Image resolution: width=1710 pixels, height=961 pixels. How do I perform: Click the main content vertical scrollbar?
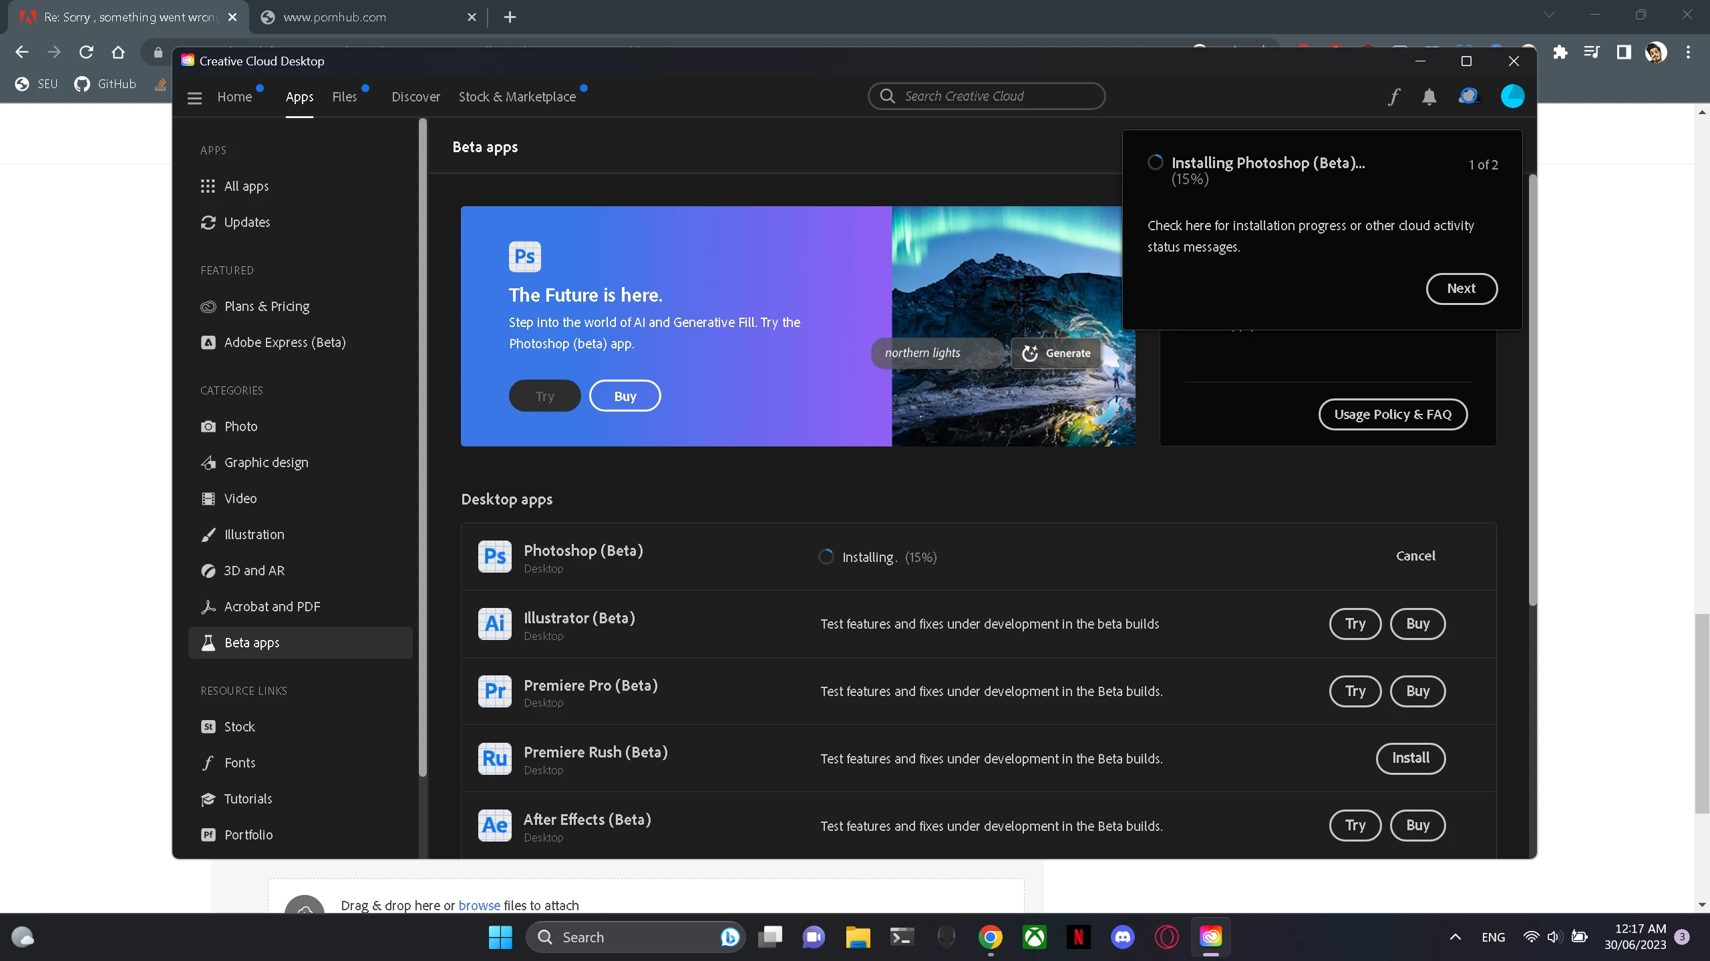1532,390
